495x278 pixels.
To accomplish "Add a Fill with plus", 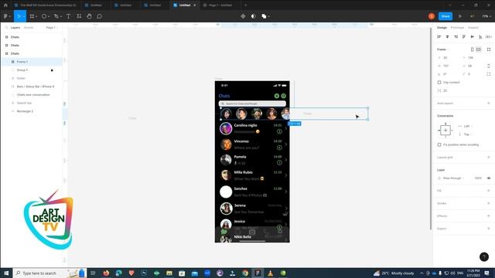I will click(489, 191).
